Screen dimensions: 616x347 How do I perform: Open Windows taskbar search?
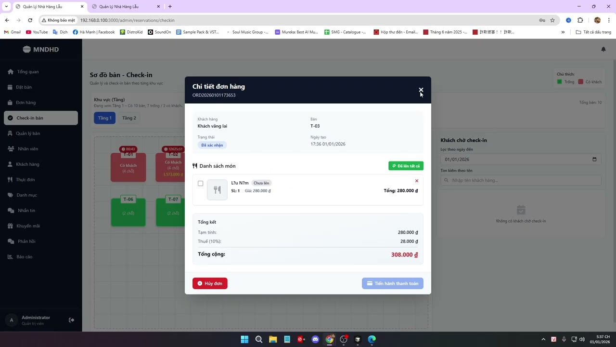click(259, 339)
